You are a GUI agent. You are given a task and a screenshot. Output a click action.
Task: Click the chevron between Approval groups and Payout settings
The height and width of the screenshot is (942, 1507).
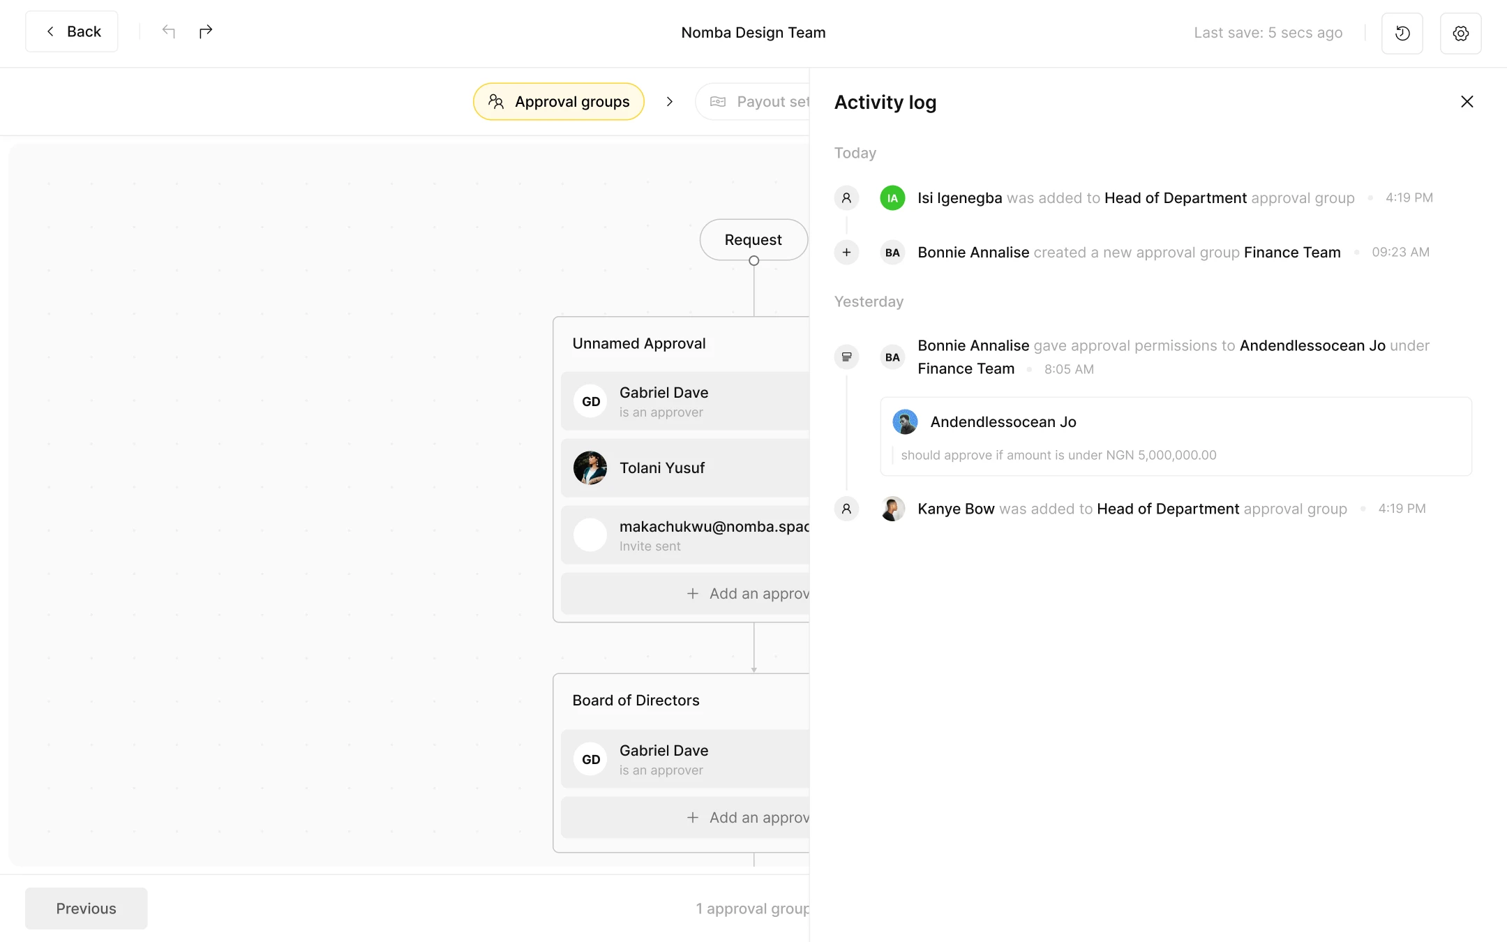(x=670, y=101)
